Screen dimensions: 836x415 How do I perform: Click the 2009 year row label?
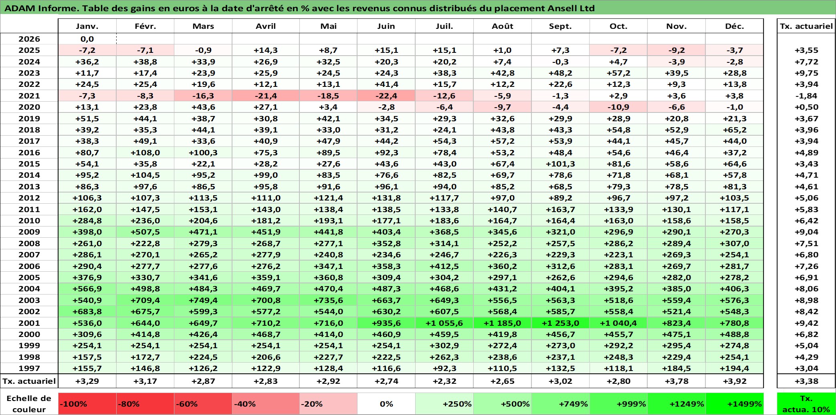click(x=29, y=232)
